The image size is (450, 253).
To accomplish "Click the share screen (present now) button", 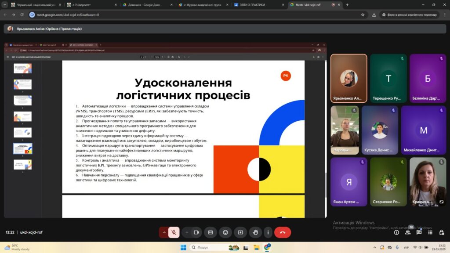I will [x=240, y=232].
